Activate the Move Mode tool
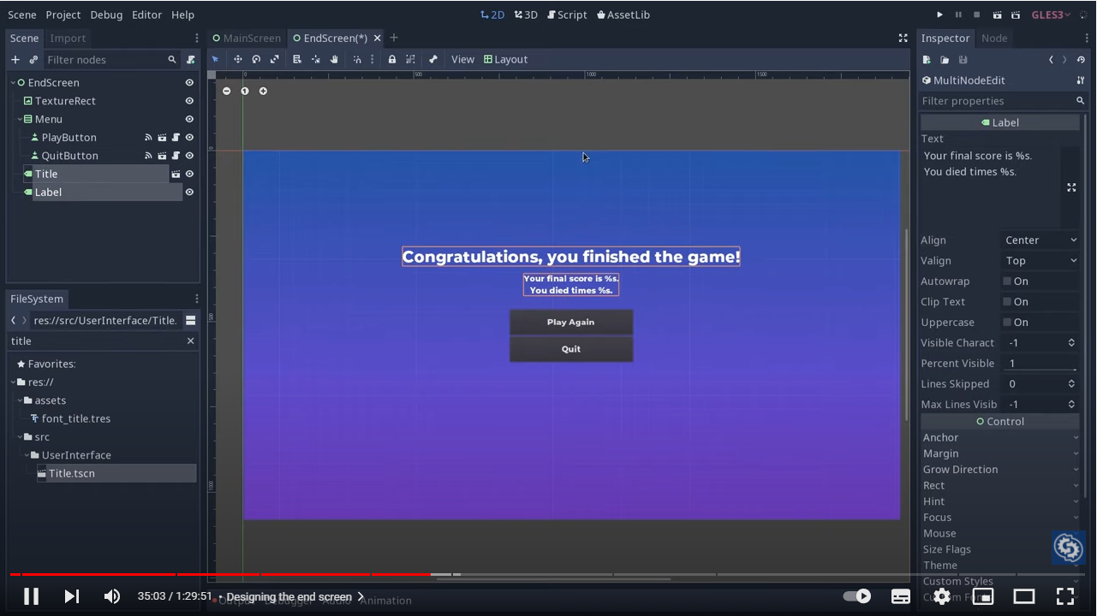The image size is (1097, 616). (238, 59)
